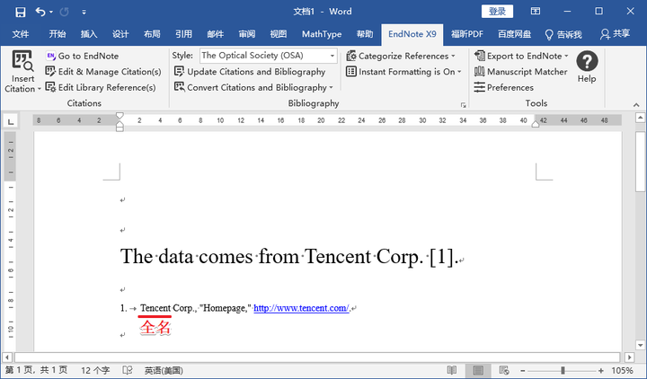Switch to the 视图 tab
647x379 pixels.
pos(278,34)
